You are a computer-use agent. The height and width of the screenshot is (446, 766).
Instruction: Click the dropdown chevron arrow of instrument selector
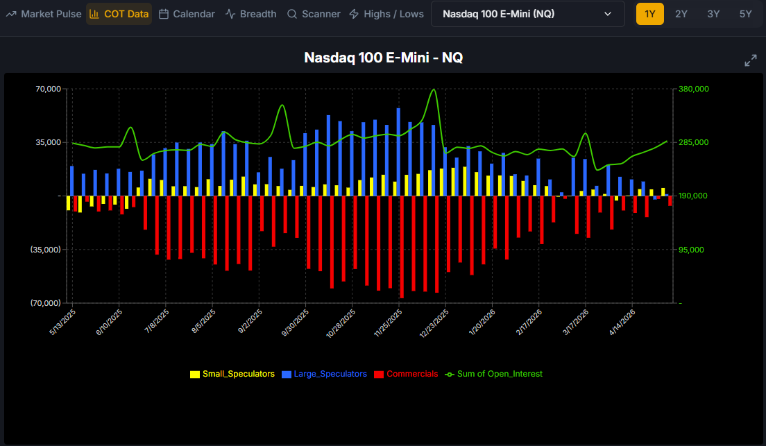pos(608,14)
